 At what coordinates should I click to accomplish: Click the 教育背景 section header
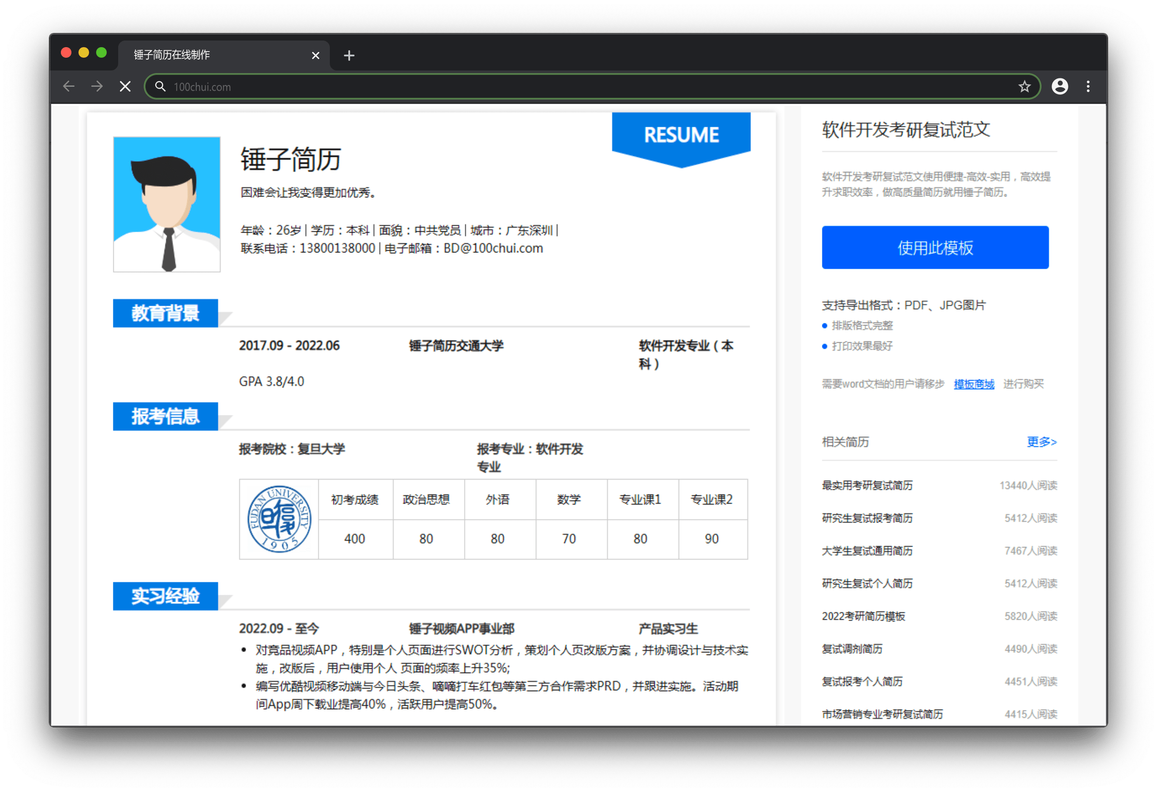165,314
